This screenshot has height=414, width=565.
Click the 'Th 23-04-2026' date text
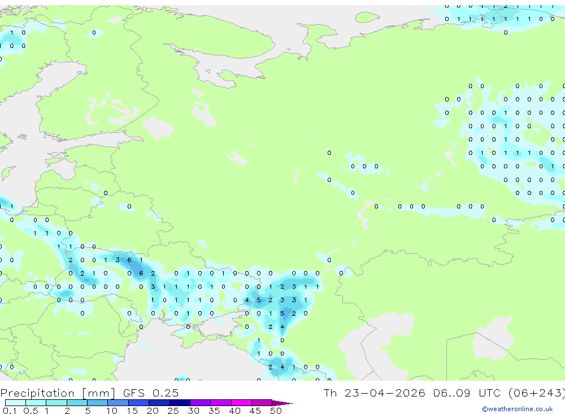coord(374,393)
